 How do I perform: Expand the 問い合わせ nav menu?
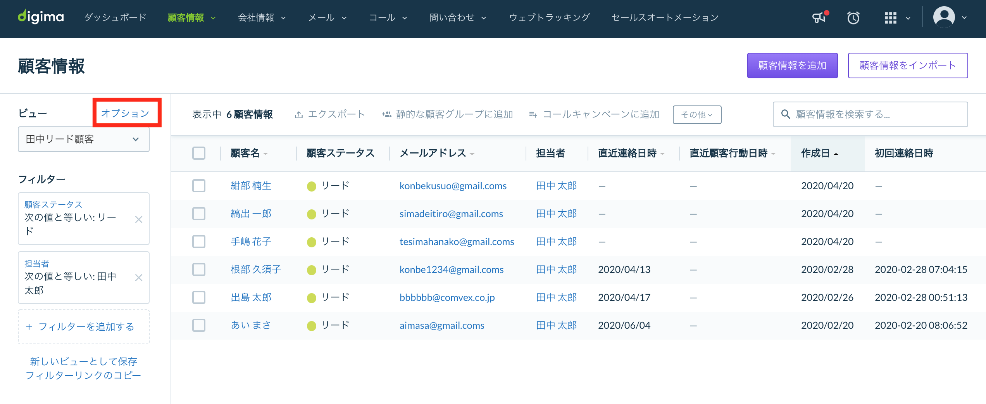(484, 18)
